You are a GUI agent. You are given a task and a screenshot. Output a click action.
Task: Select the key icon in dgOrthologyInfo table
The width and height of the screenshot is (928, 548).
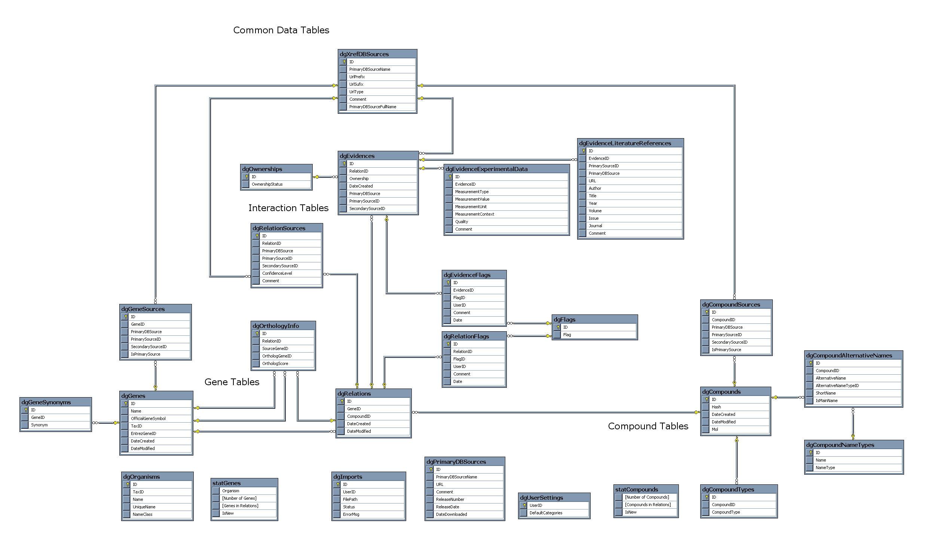tap(257, 334)
